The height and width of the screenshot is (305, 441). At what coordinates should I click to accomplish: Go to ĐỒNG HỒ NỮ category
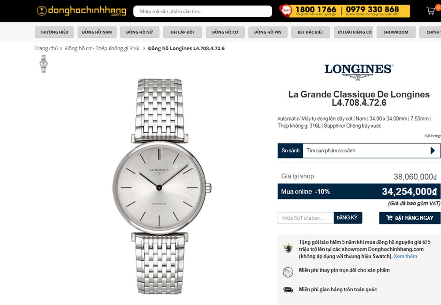coord(140,32)
